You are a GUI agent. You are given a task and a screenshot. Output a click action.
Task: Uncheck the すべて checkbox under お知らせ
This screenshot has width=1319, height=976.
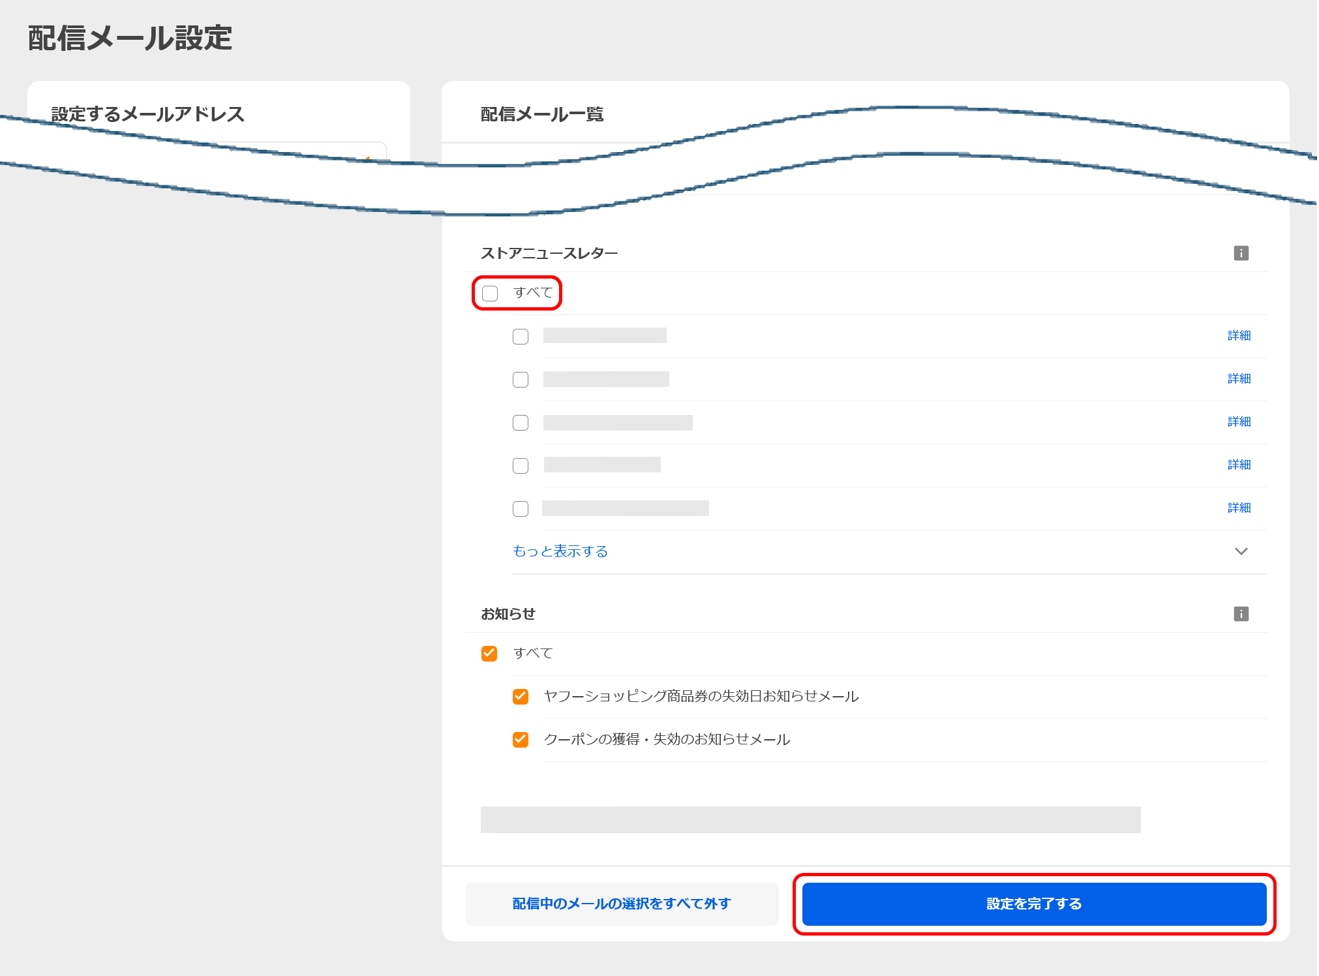tap(489, 653)
